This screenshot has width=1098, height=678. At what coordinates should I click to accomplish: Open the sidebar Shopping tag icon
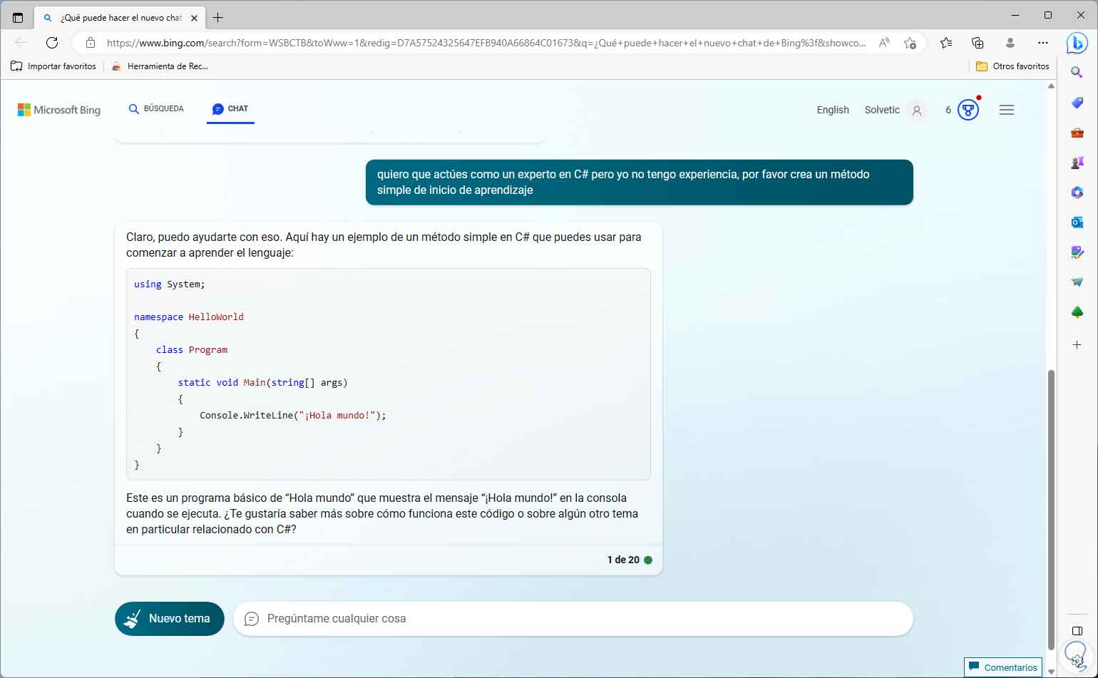point(1077,103)
